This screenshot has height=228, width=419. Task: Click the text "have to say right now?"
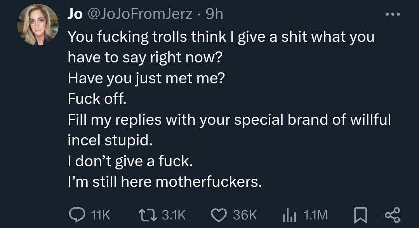pos(145,57)
